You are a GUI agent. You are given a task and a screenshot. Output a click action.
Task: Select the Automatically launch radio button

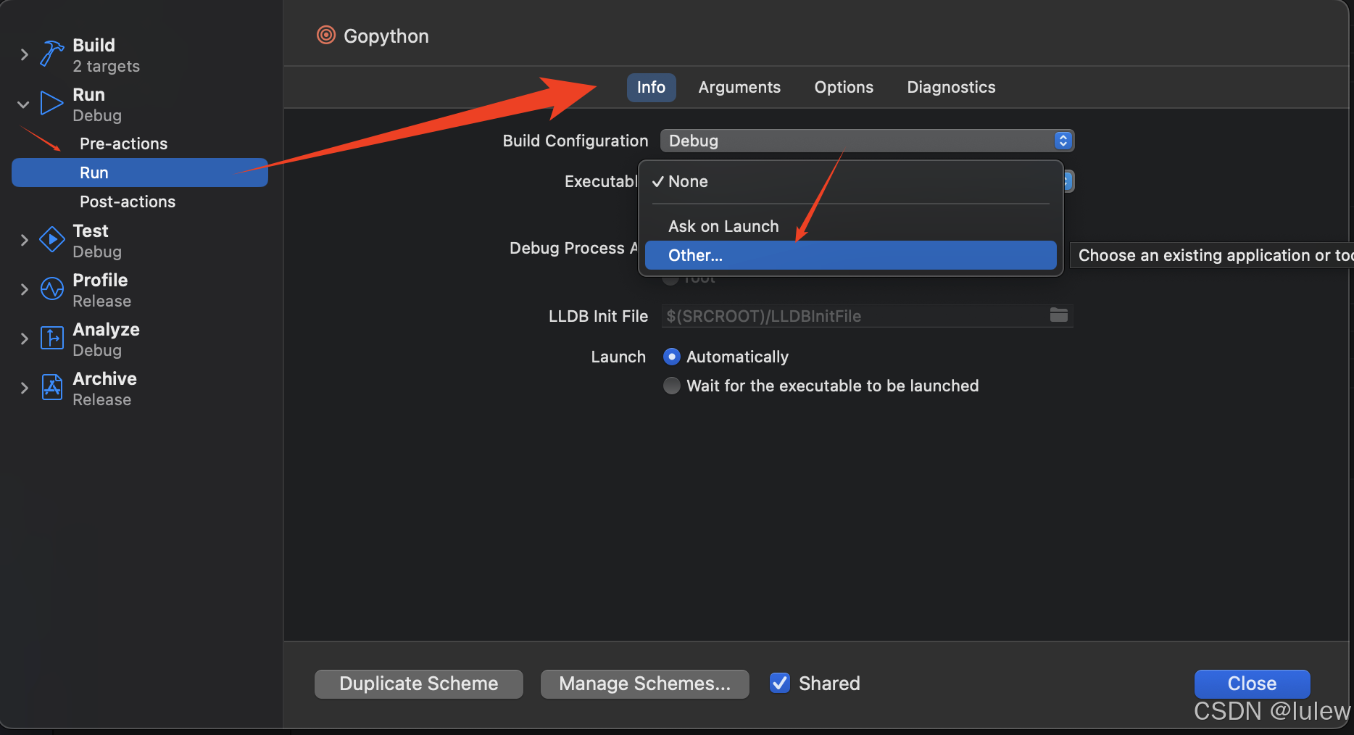click(671, 356)
